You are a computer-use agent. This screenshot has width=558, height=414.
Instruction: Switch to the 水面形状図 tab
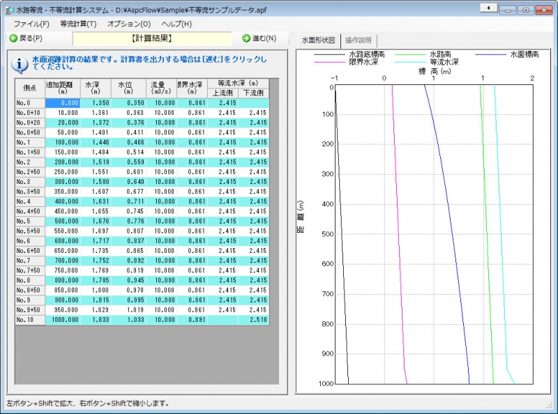tap(319, 40)
